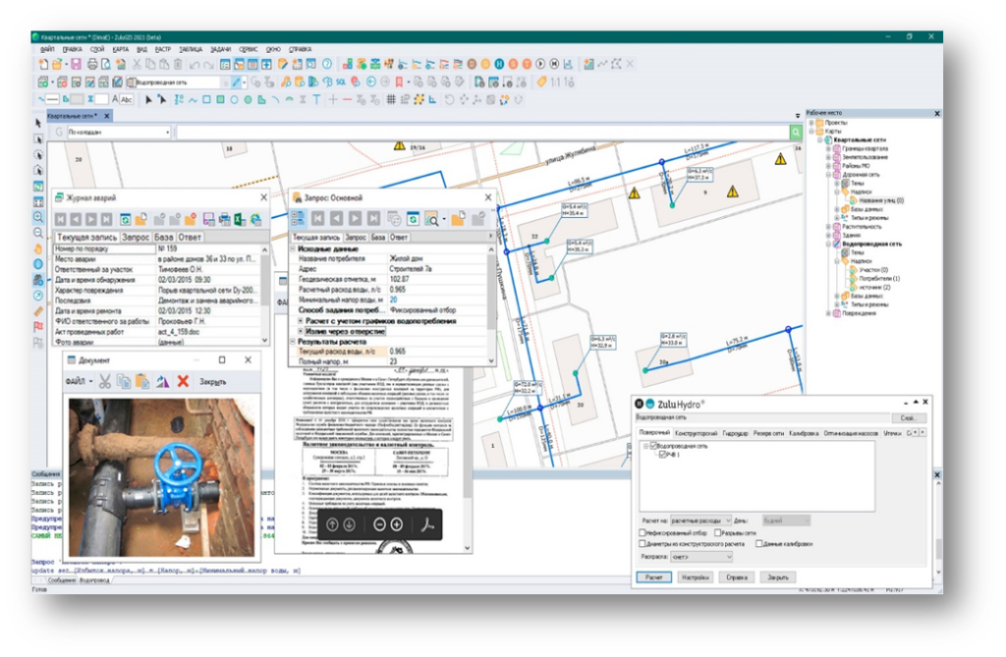This screenshot has width=1006, height=657.
Task: Click the valve photo in Документ window
Action: pyautogui.click(x=161, y=477)
